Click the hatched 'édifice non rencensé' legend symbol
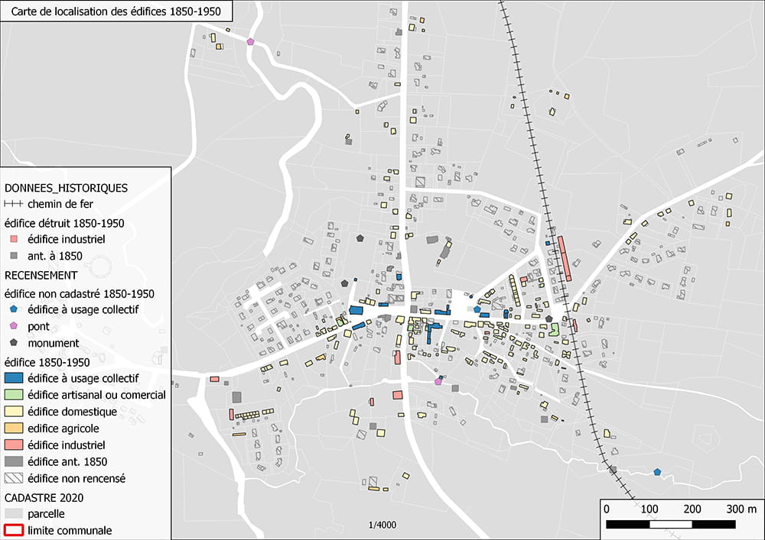This screenshot has width=765, height=540. point(14,478)
